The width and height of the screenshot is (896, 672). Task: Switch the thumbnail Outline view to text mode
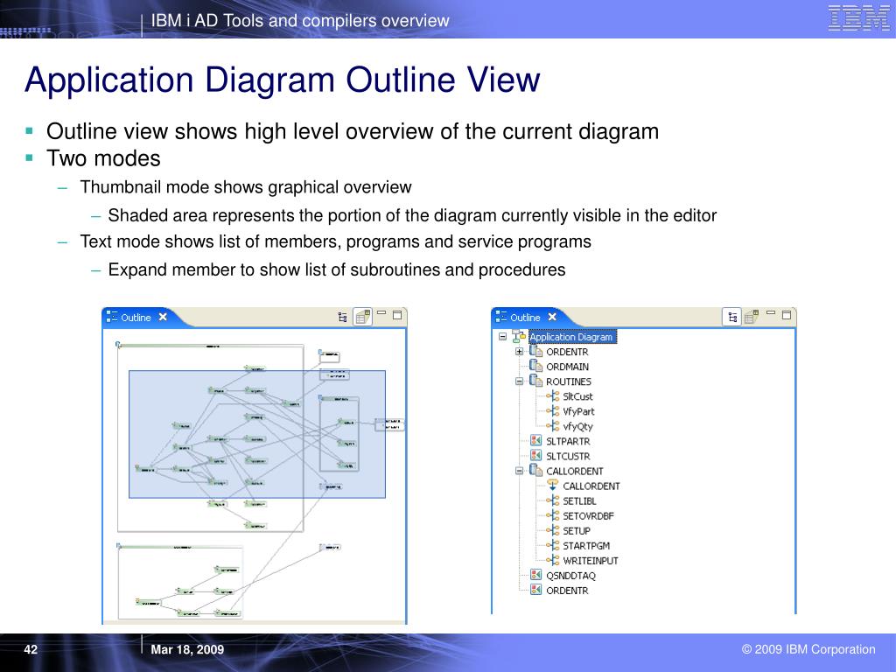point(343,317)
